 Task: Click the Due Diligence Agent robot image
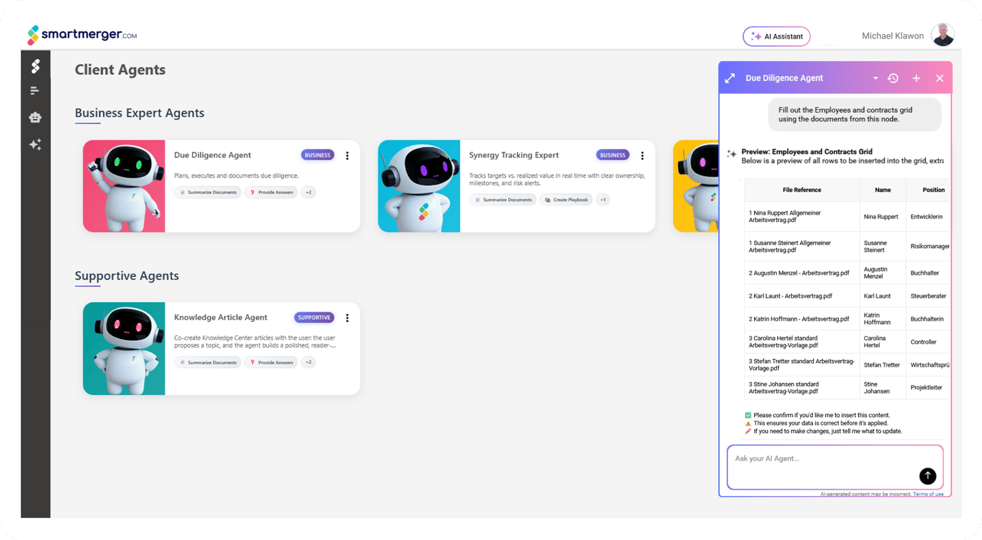click(124, 186)
